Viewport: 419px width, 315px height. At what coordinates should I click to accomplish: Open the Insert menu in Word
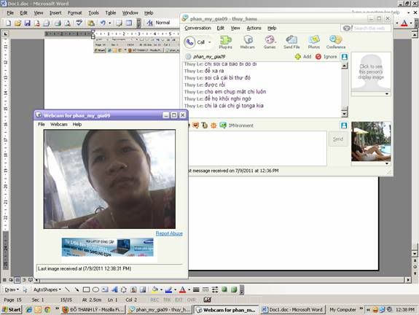pyautogui.click(x=55, y=13)
